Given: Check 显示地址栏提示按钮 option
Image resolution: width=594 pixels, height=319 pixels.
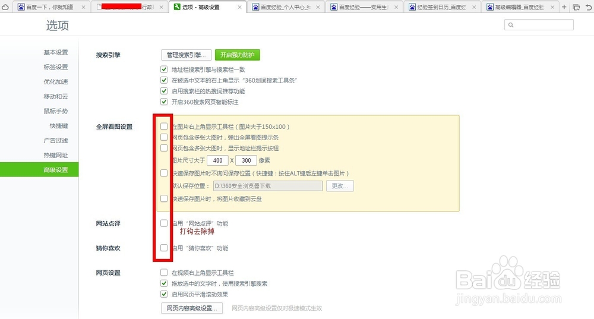Looking at the screenshot, I should [164, 148].
